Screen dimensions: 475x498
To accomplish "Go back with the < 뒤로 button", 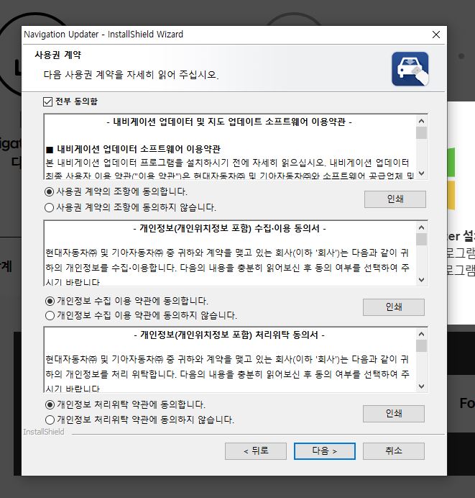I will 256,451.
